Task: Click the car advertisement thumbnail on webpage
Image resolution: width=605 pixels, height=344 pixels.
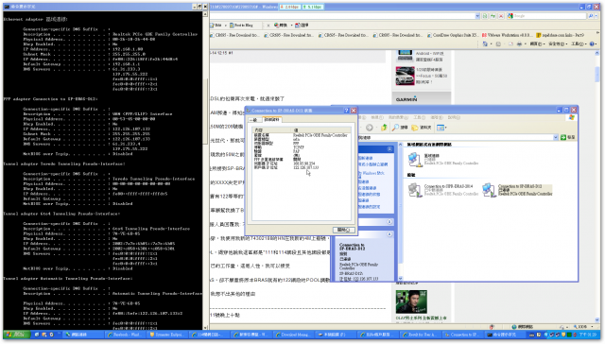Action: (405, 76)
